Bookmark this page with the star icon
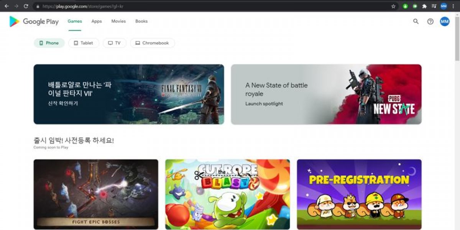This screenshot has height=230, width=460. (393, 6)
